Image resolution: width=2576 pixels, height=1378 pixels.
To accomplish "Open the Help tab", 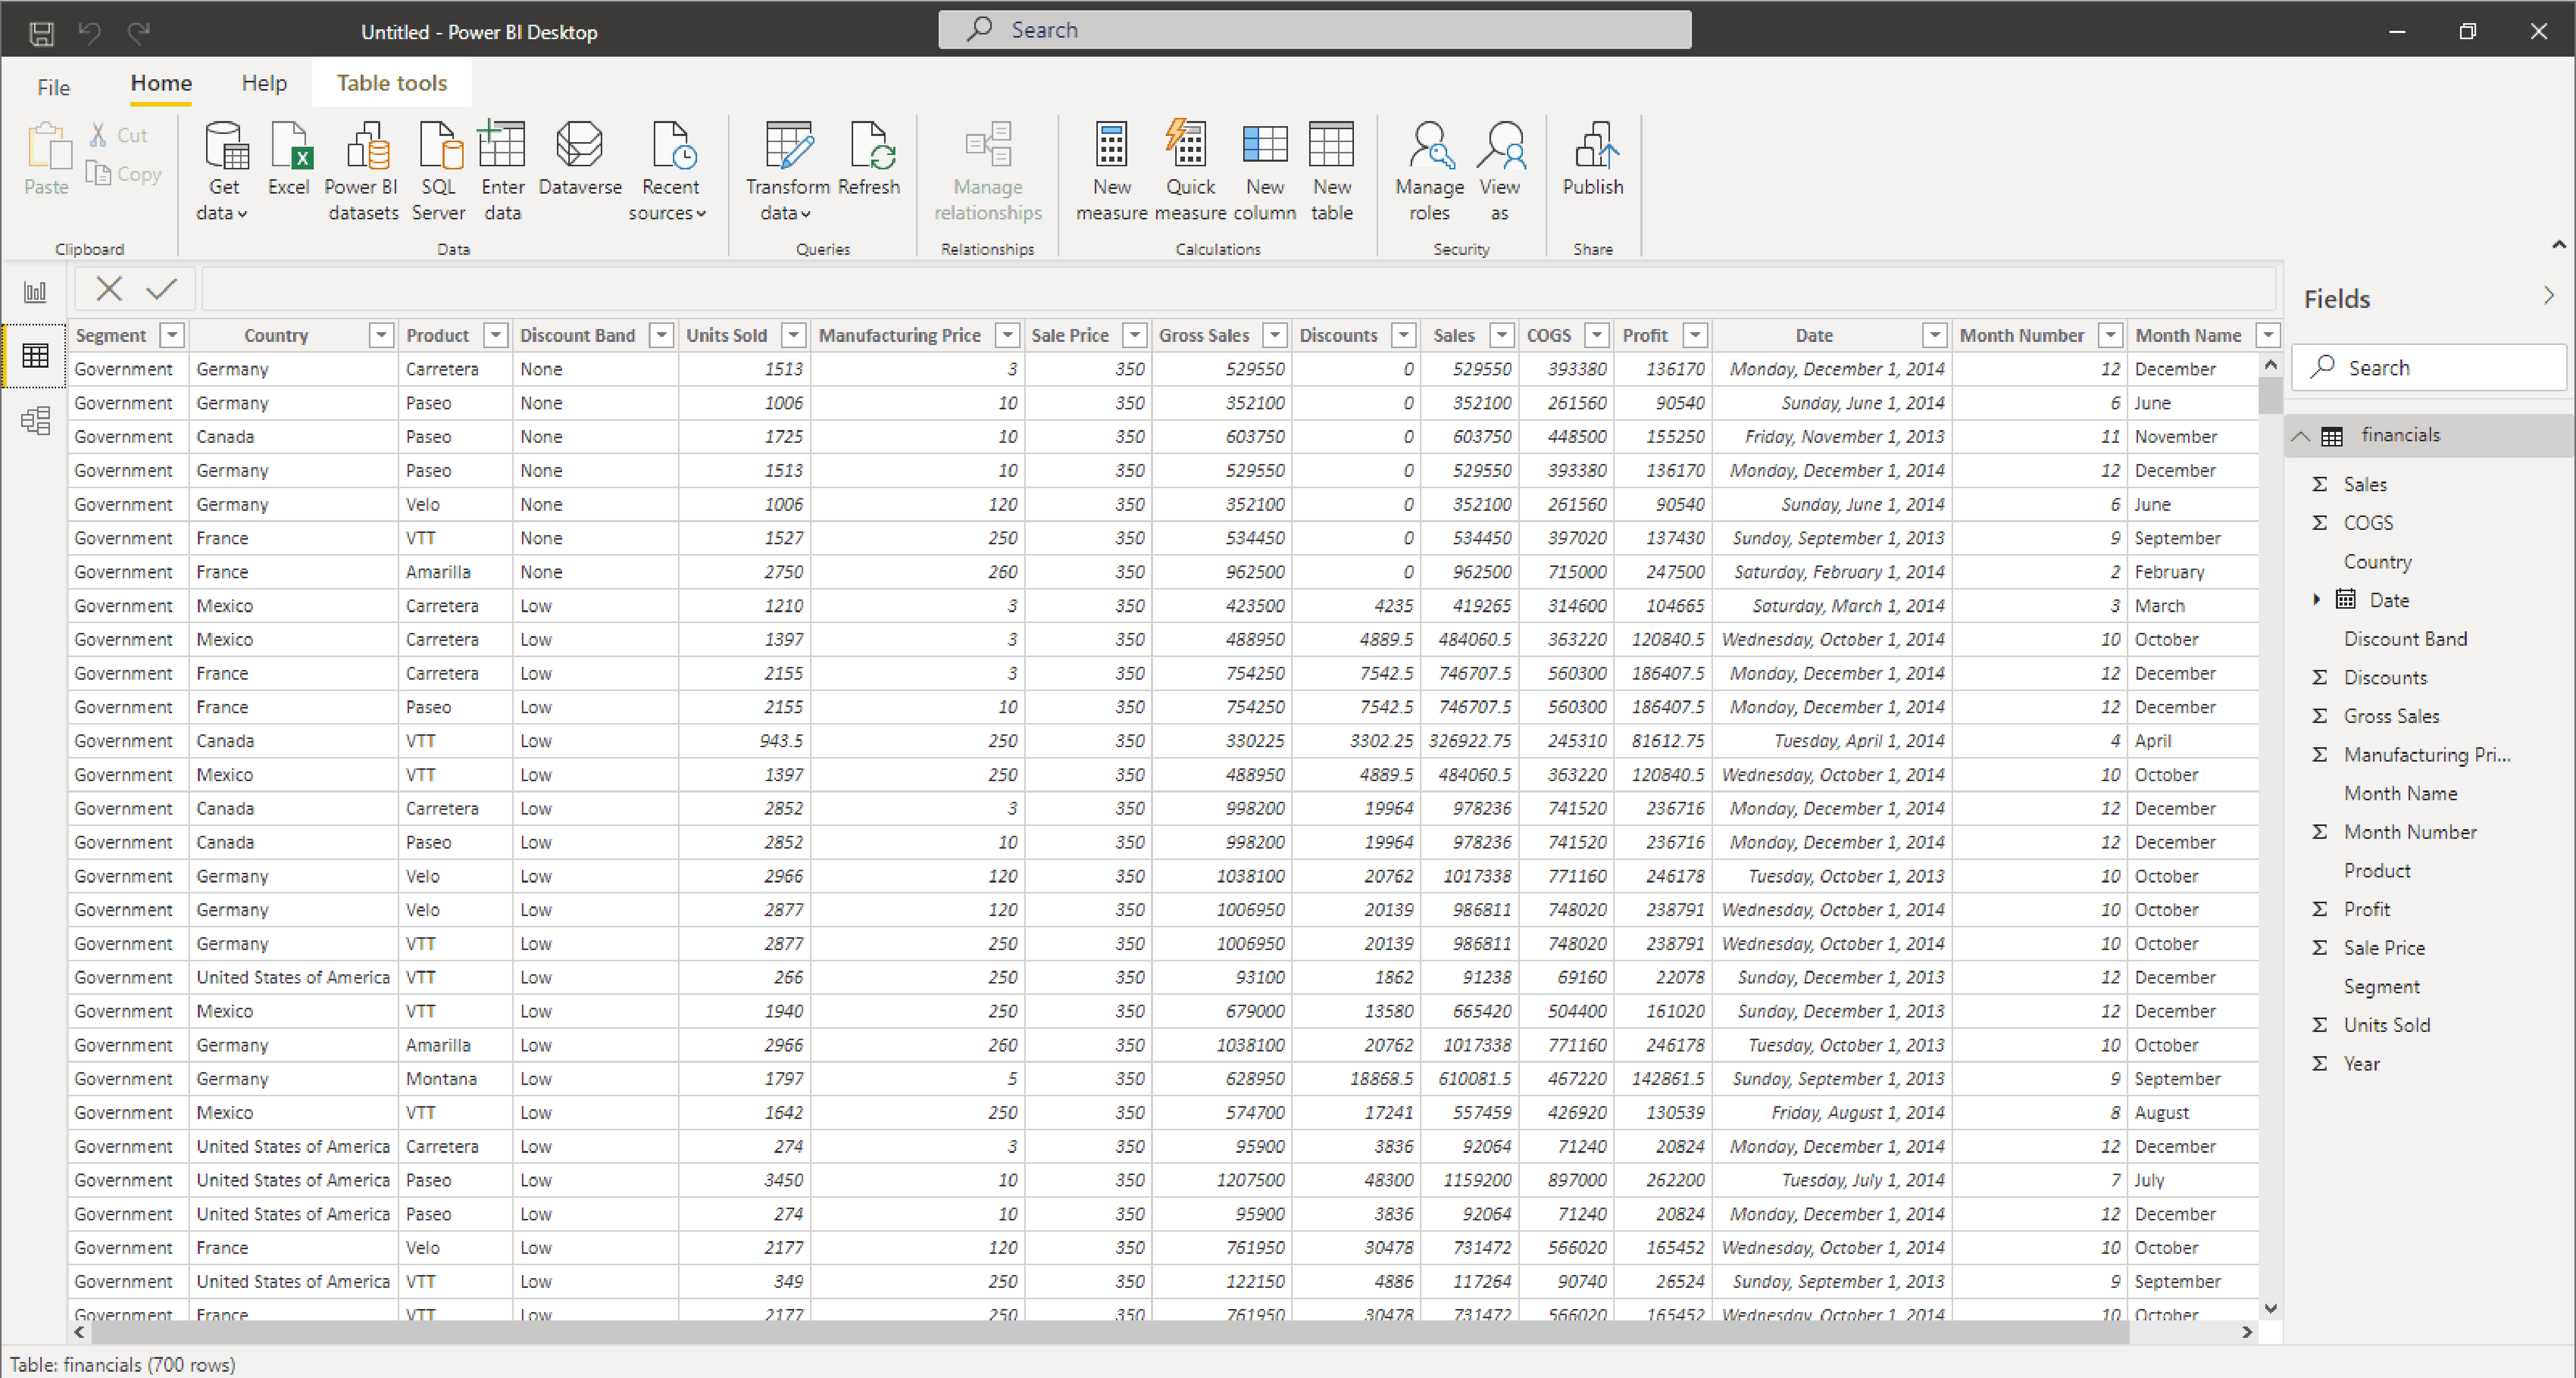I will (264, 83).
